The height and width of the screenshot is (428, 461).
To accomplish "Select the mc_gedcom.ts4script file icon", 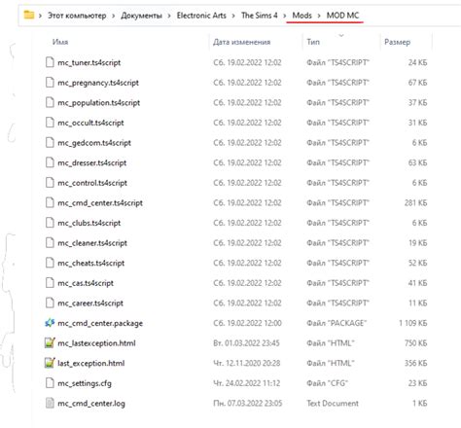I will 50,143.
